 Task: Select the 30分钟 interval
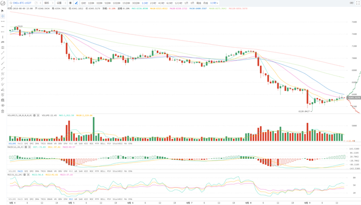(136, 3)
